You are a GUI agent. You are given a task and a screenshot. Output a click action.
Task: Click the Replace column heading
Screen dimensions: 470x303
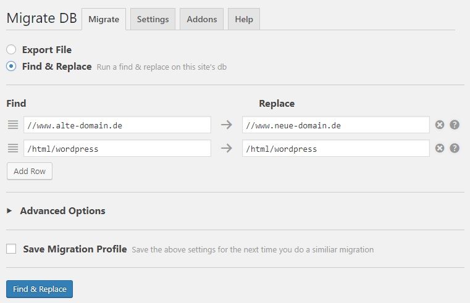click(x=277, y=103)
